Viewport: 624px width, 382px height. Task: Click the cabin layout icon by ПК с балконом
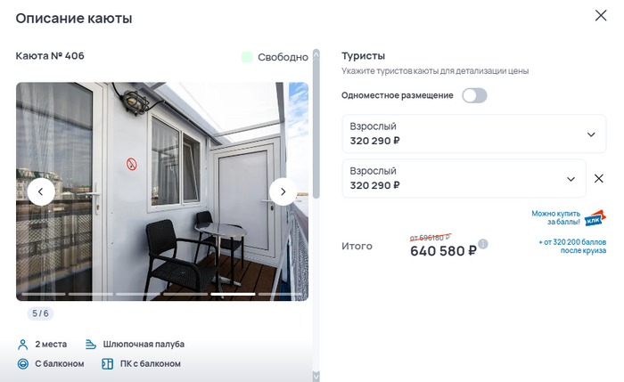pos(108,363)
